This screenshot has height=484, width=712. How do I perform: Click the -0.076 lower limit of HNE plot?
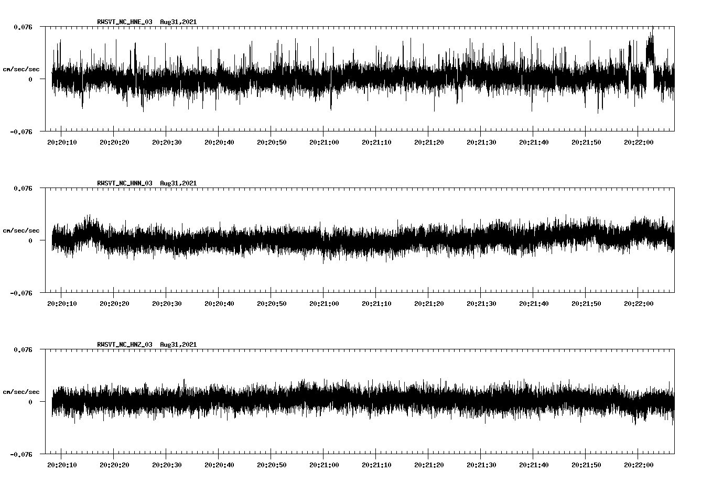click(21, 131)
